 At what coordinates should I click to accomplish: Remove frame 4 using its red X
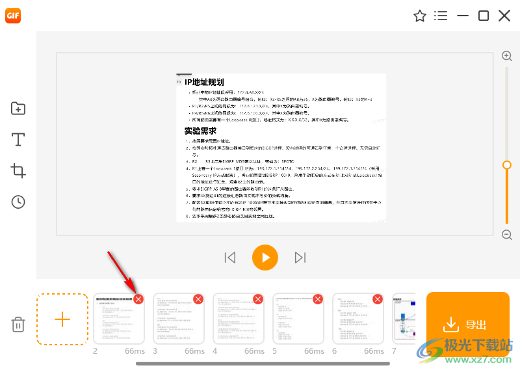tap(258, 299)
